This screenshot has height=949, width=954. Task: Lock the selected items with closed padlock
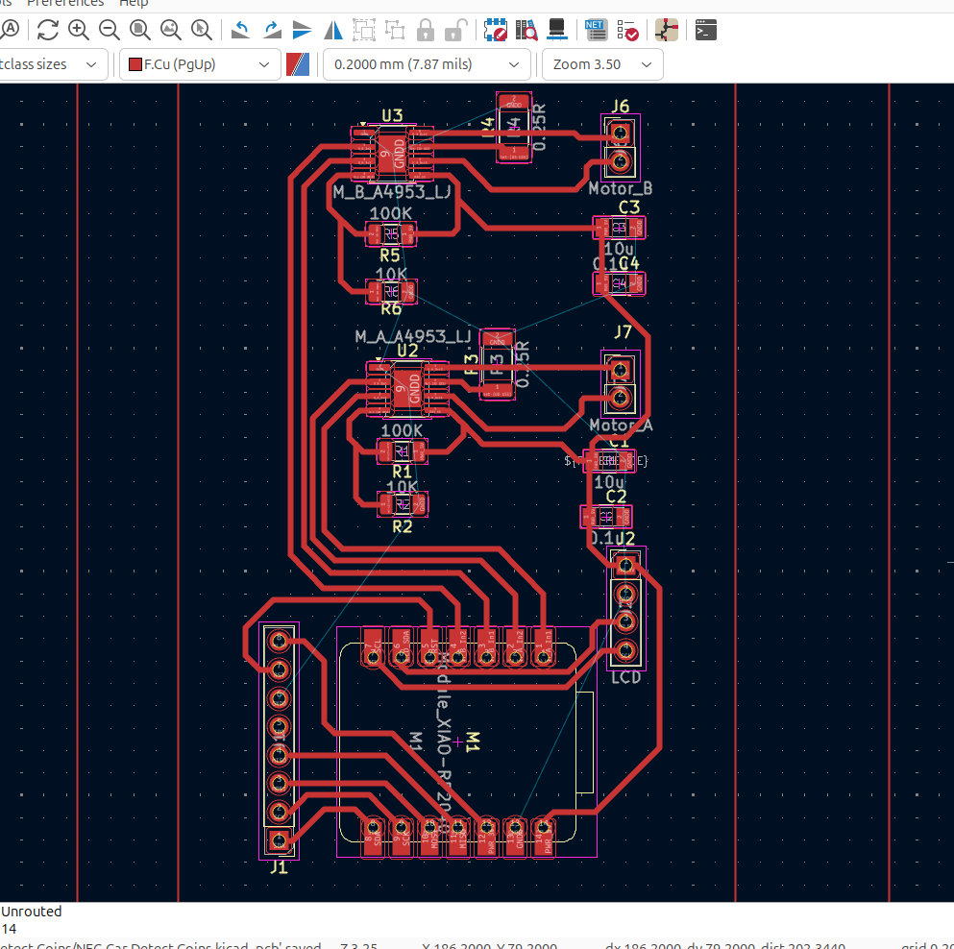[426, 31]
